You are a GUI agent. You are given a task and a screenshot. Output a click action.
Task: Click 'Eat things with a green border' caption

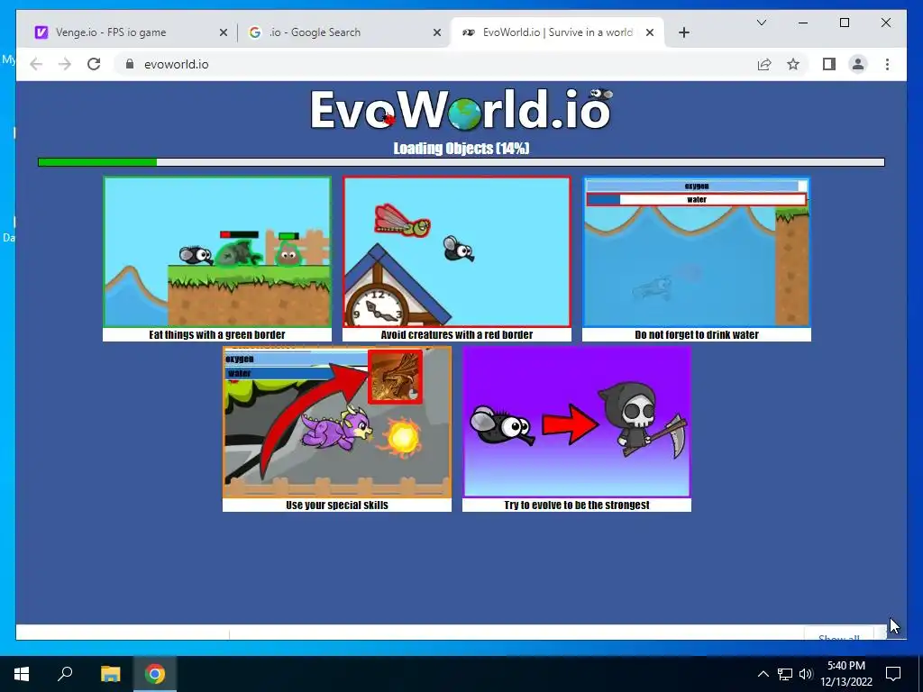(217, 335)
